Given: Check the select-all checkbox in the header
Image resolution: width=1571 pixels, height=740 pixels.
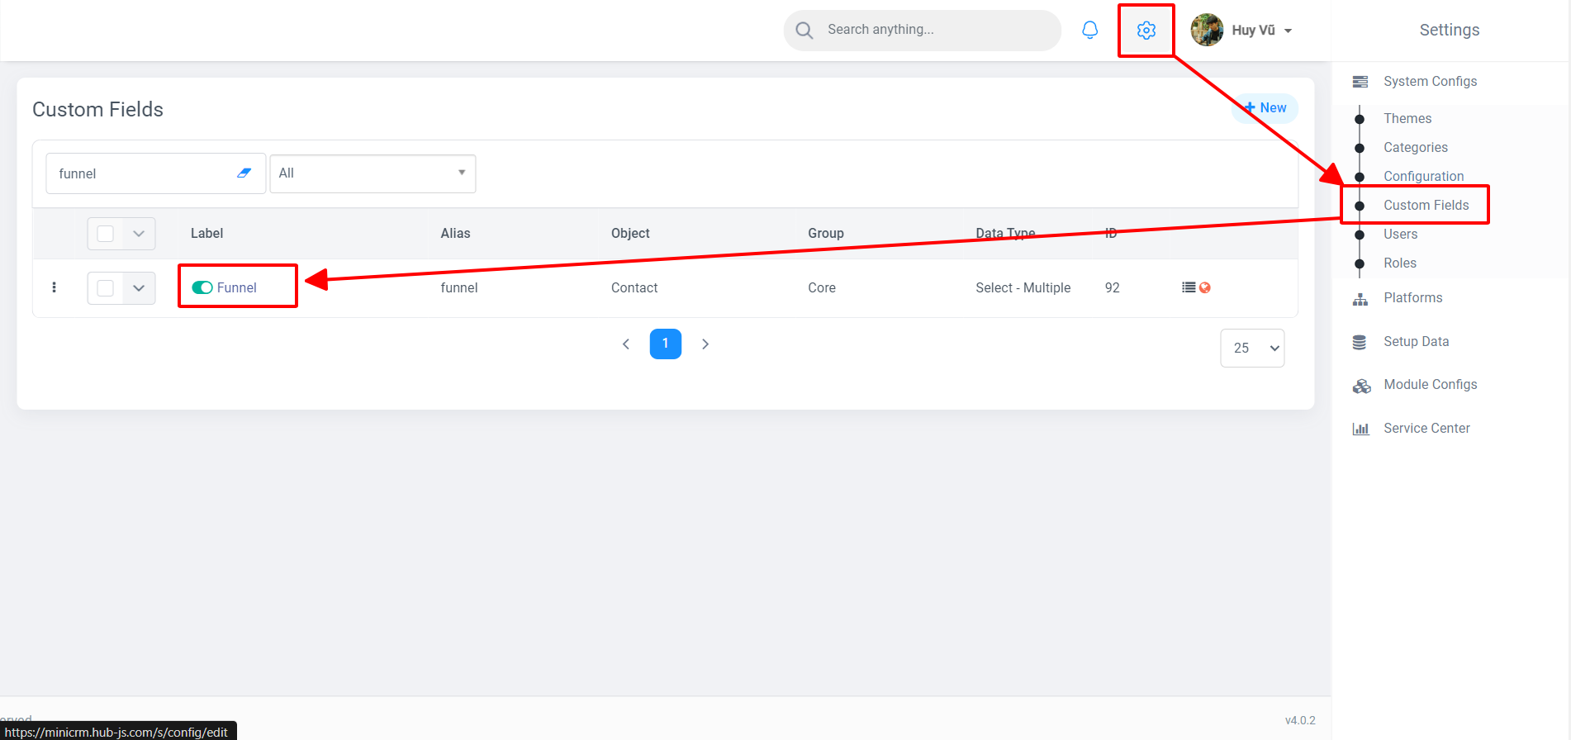Looking at the screenshot, I should point(106,234).
